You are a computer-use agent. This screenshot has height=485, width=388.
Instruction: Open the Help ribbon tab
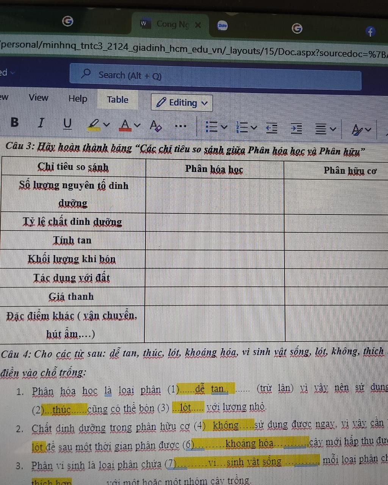(78, 99)
